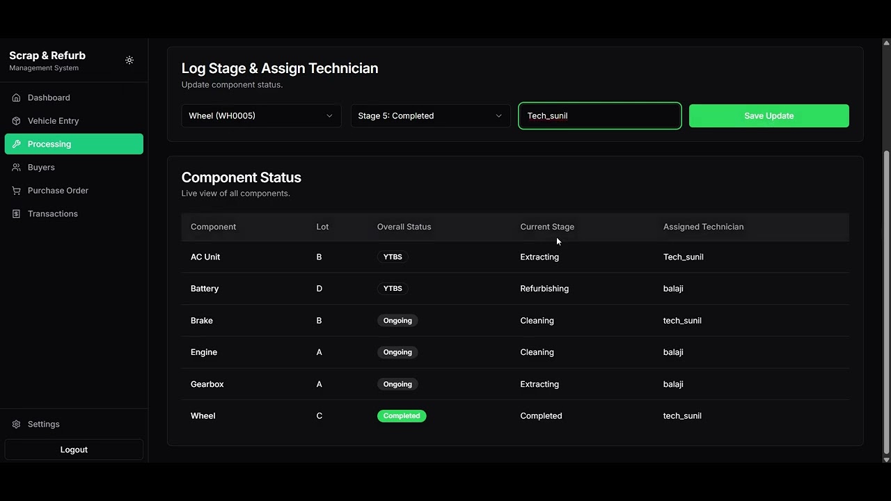Open the Dashboard page
The height and width of the screenshot is (501, 891).
(x=74, y=98)
